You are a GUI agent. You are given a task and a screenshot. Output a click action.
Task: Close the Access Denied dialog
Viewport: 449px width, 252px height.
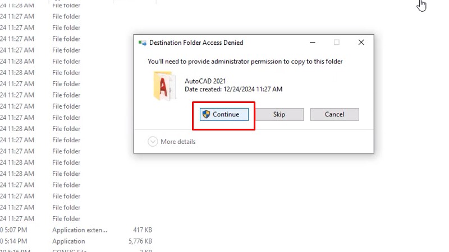point(361,43)
